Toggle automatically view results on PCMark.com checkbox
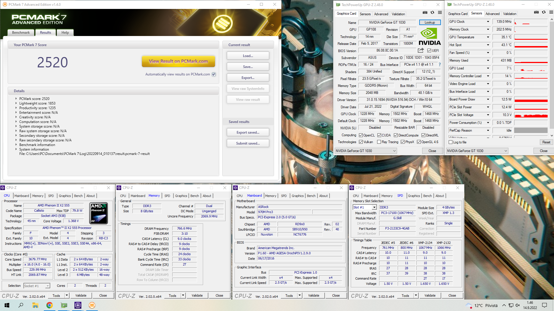 (x=214, y=74)
